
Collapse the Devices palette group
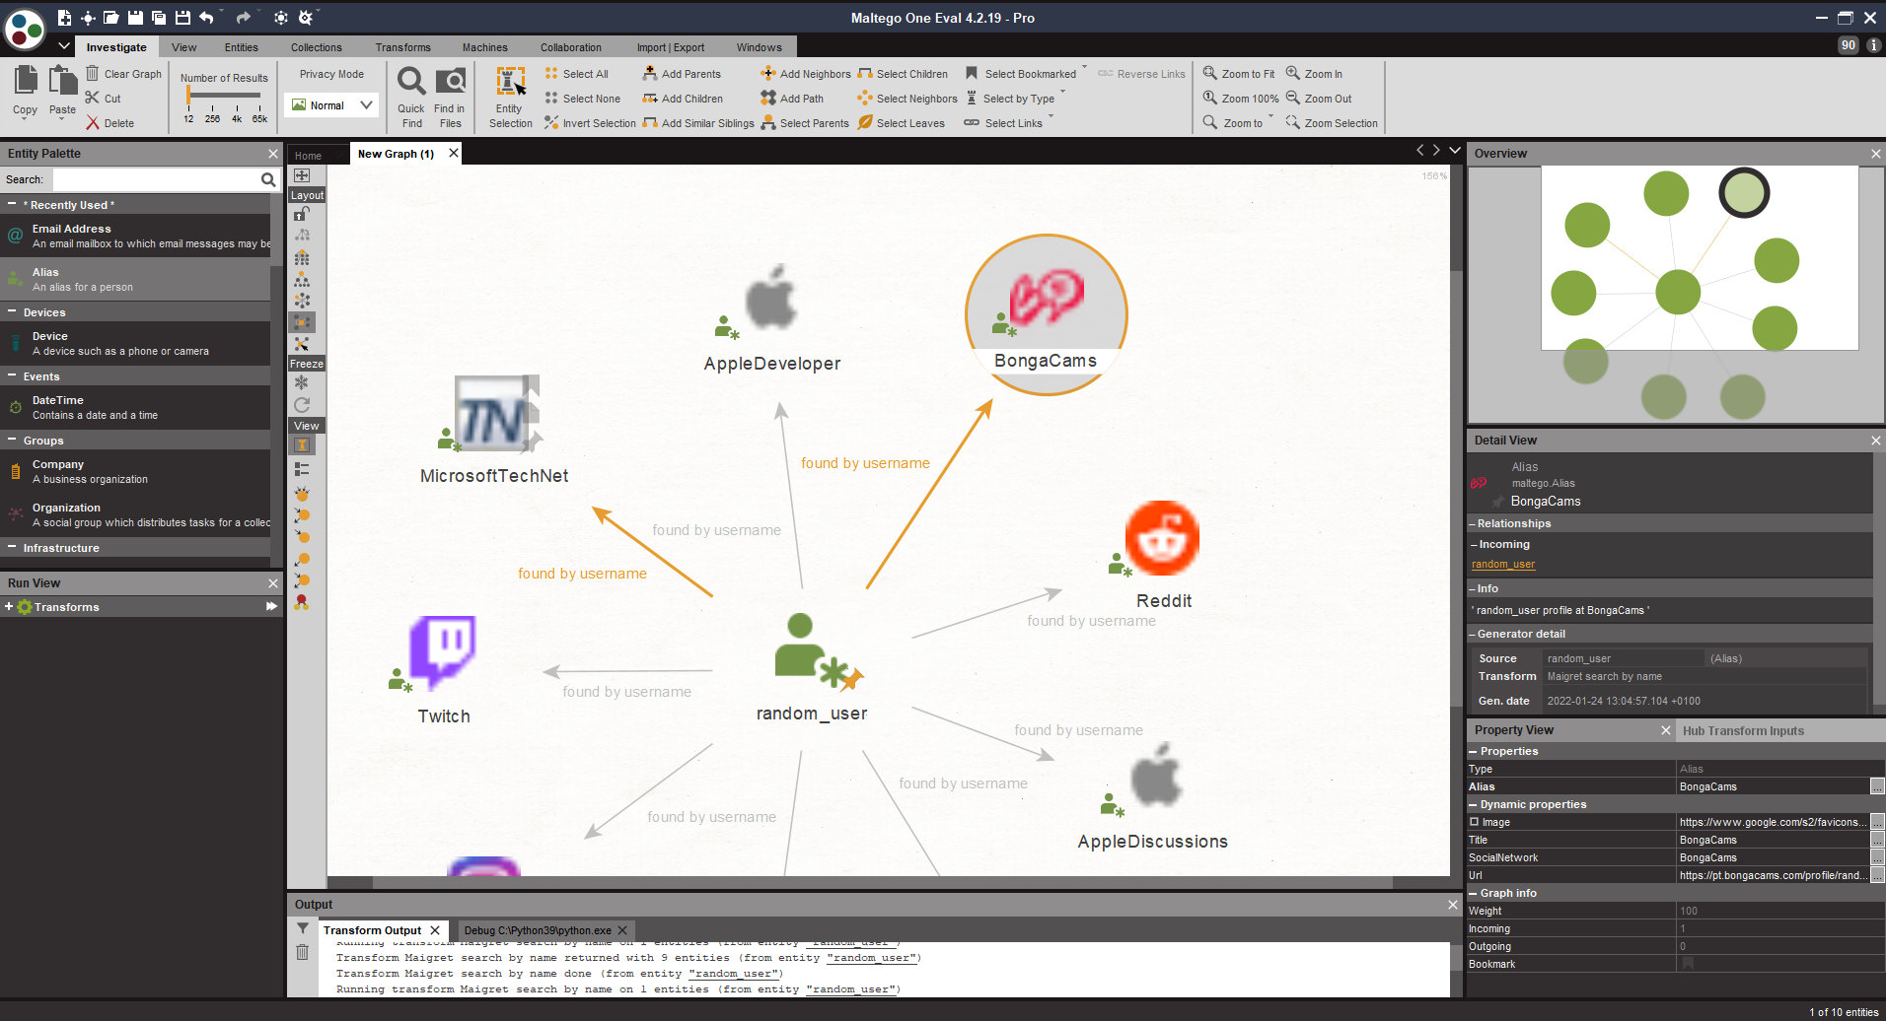[x=11, y=311]
